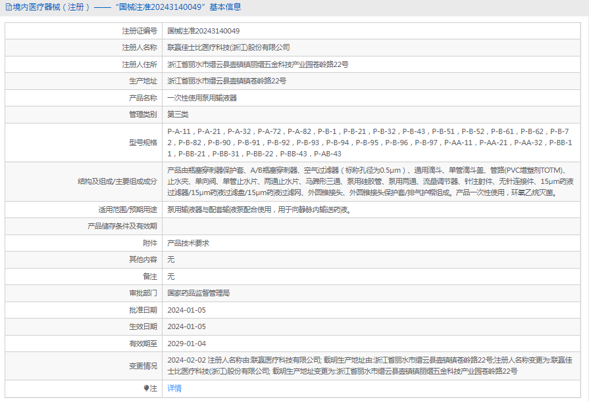Select the 审批部门 label
Image resolution: width=589 pixels, height=402 pixels.
pos(143,293)
